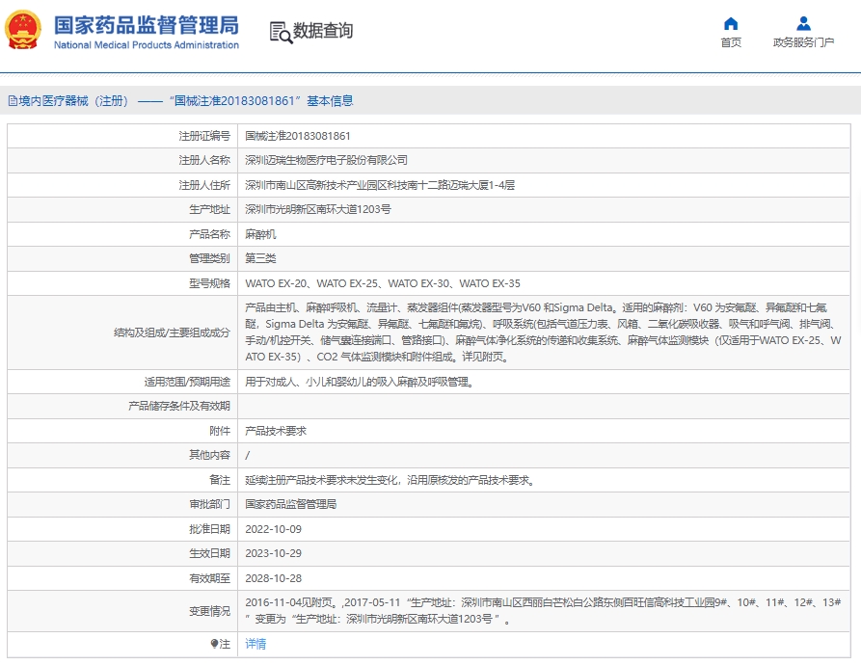Click the product name value 麻醉机
The height and width of the screenshot is (665, 861).
(x=260, y=234)
